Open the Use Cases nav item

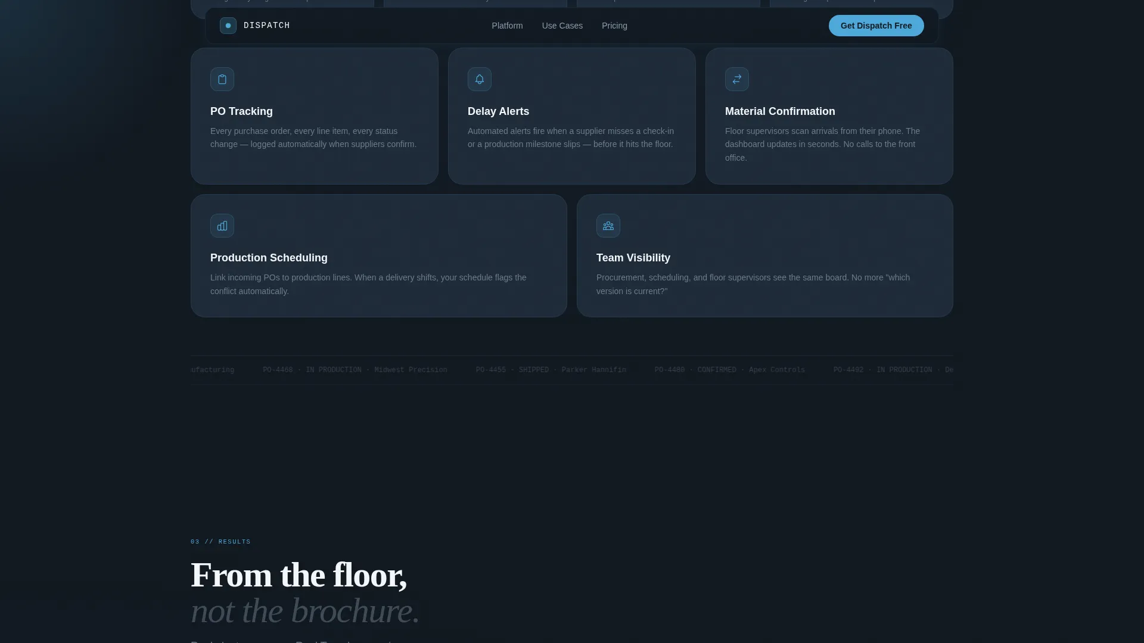pyautogui.click(x=562, y=26)
